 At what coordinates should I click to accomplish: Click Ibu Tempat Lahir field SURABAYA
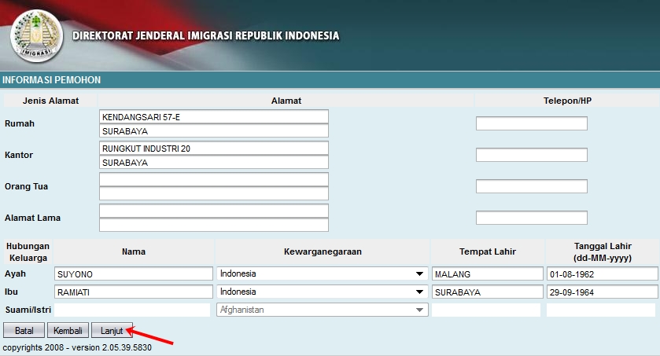(488, 292)
